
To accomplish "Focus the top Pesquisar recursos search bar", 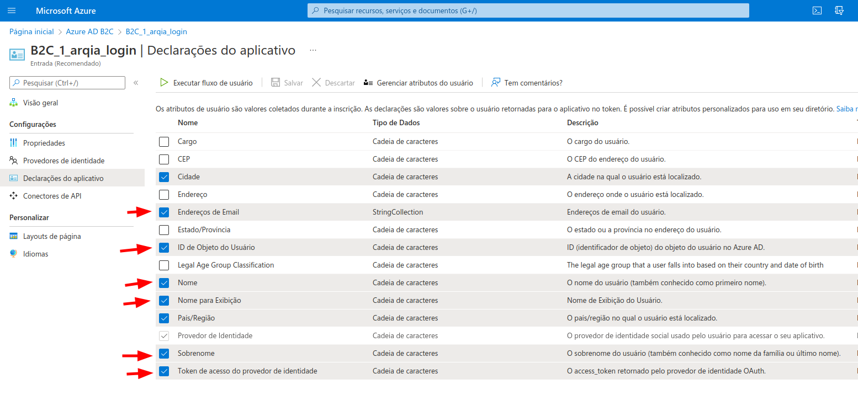I will pyautogui.click(x=528, y=10).
